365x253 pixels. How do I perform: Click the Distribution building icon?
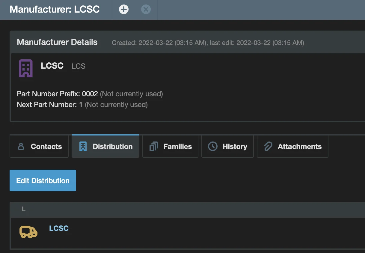point(83,147)
